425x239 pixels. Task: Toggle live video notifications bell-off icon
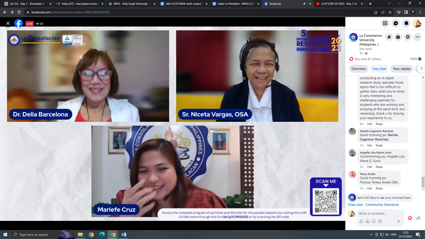[x=389, y=37]
